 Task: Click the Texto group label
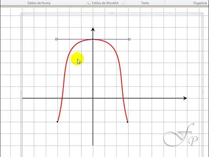pos(145,3)
